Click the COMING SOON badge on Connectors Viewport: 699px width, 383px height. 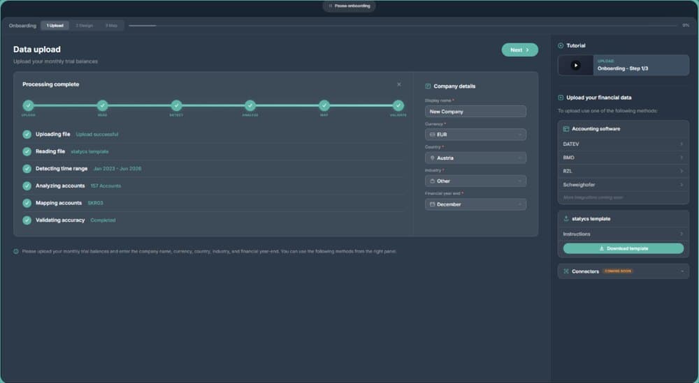[x=618, y=271]
